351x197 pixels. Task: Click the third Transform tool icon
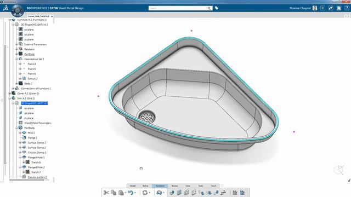(186, 193)
